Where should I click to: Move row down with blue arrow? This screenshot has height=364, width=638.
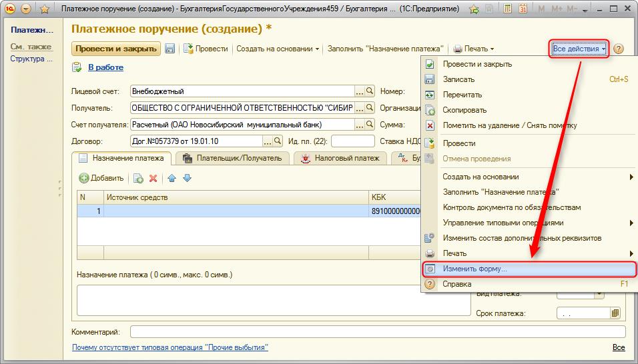[187, 178]
